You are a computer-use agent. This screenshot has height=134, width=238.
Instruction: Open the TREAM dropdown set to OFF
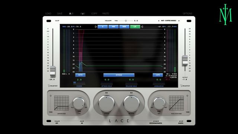57,122
